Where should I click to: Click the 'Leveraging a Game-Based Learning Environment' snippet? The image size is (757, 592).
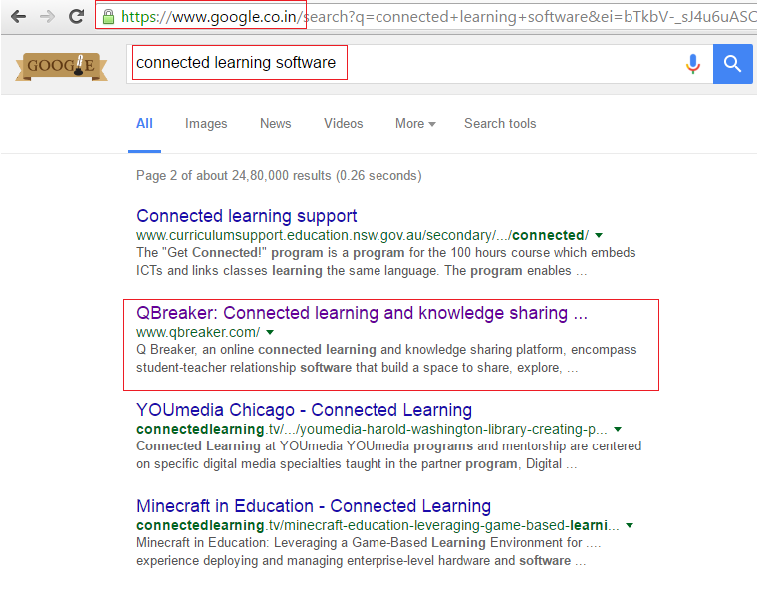click(x=369, y=551)
